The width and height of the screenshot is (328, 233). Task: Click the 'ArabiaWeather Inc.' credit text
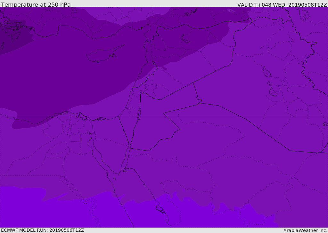pyautogui.click(x=305, y=230)
